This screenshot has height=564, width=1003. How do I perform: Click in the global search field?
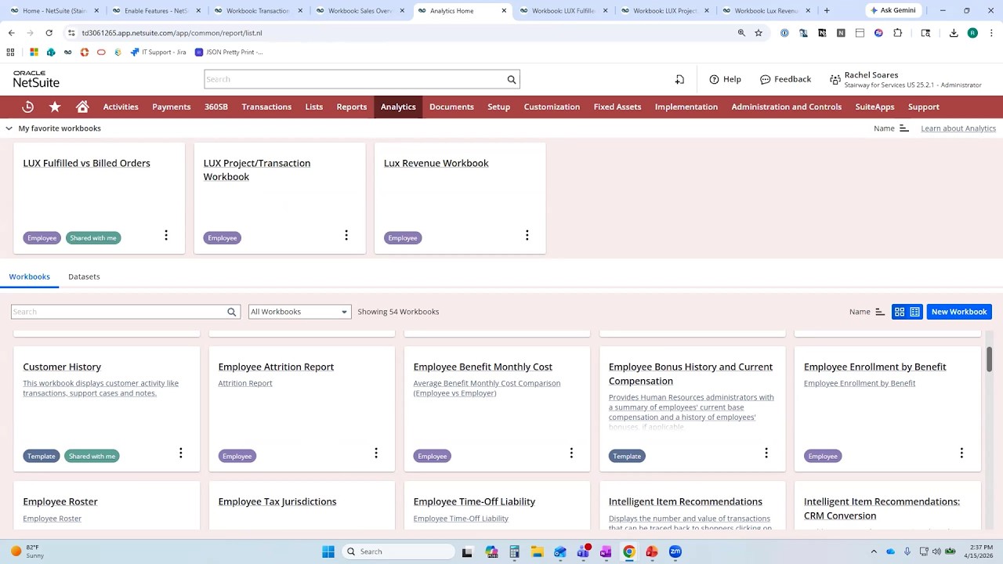[354, 79]
